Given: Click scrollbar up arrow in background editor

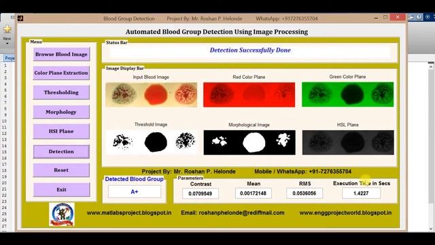Looking at the screenshot, I should [x=430, y=67].
